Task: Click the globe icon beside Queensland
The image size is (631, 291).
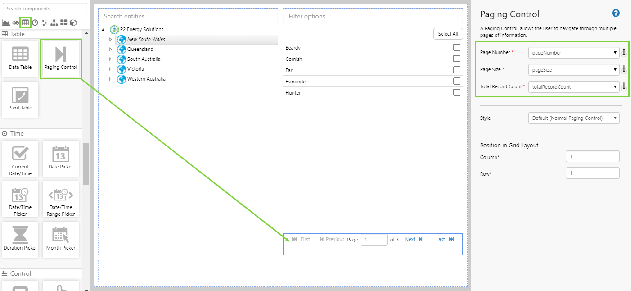Action: [x=122, y=50]
